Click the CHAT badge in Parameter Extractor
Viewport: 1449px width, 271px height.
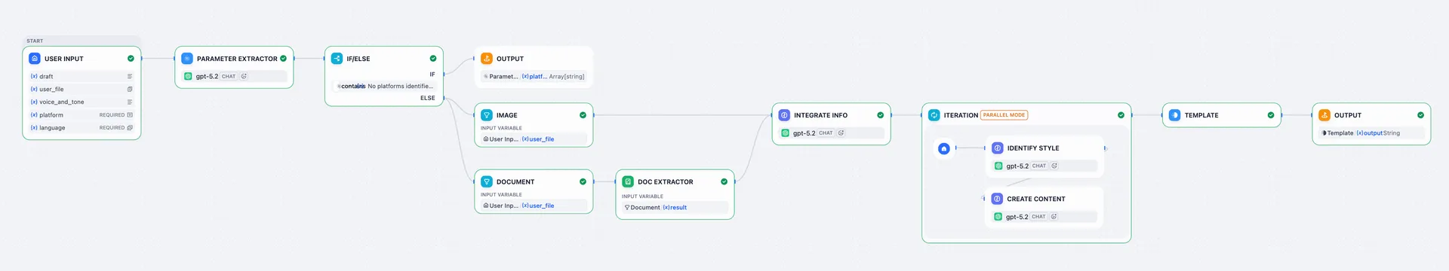click(229, 76)
